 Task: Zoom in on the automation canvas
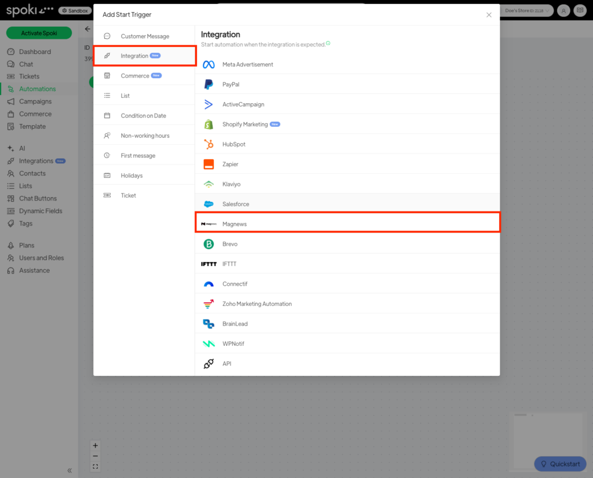click(96, 446)
